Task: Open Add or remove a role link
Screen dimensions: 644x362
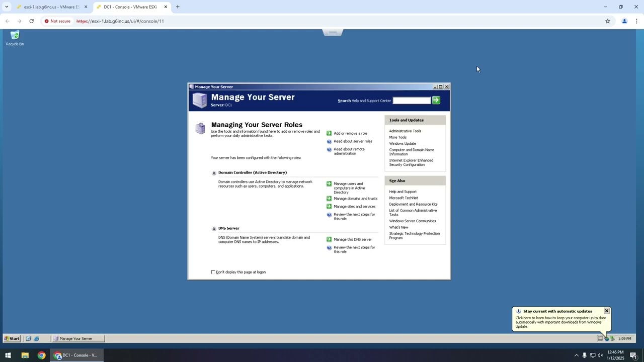Action: 350,133
